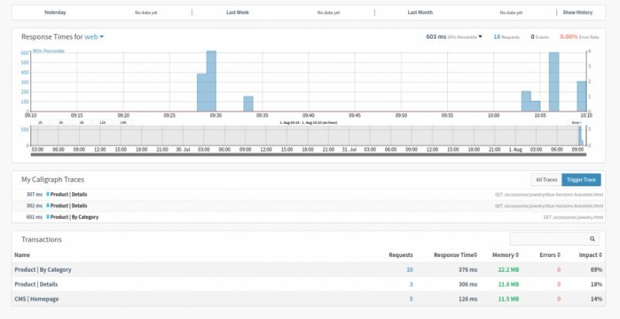Sort transactions by Impact column

pyautogui.click(x=590, y=255)
